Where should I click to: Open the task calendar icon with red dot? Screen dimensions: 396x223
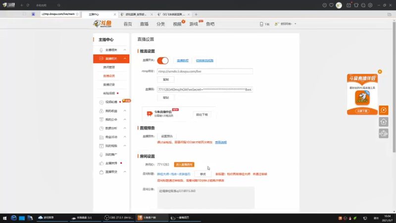click(348, 5)
